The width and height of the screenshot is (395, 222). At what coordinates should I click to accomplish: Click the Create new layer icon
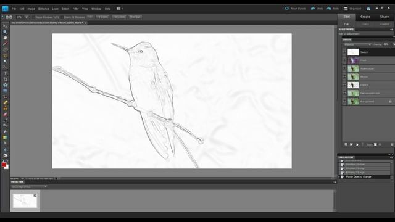346,144
